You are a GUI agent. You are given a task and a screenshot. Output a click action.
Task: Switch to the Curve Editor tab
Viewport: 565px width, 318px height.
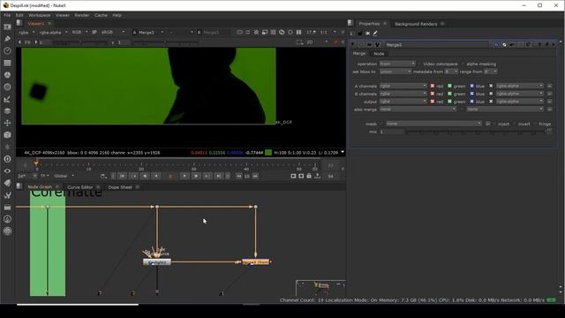point(80,187)
